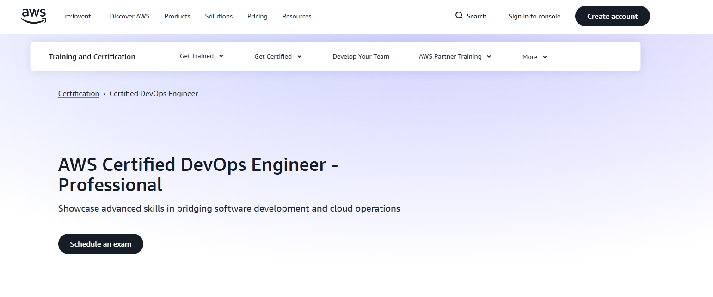This screenshot has width=713, height=297.
Task: Click the Certification breadcrumb link
Action: [79, 93]
